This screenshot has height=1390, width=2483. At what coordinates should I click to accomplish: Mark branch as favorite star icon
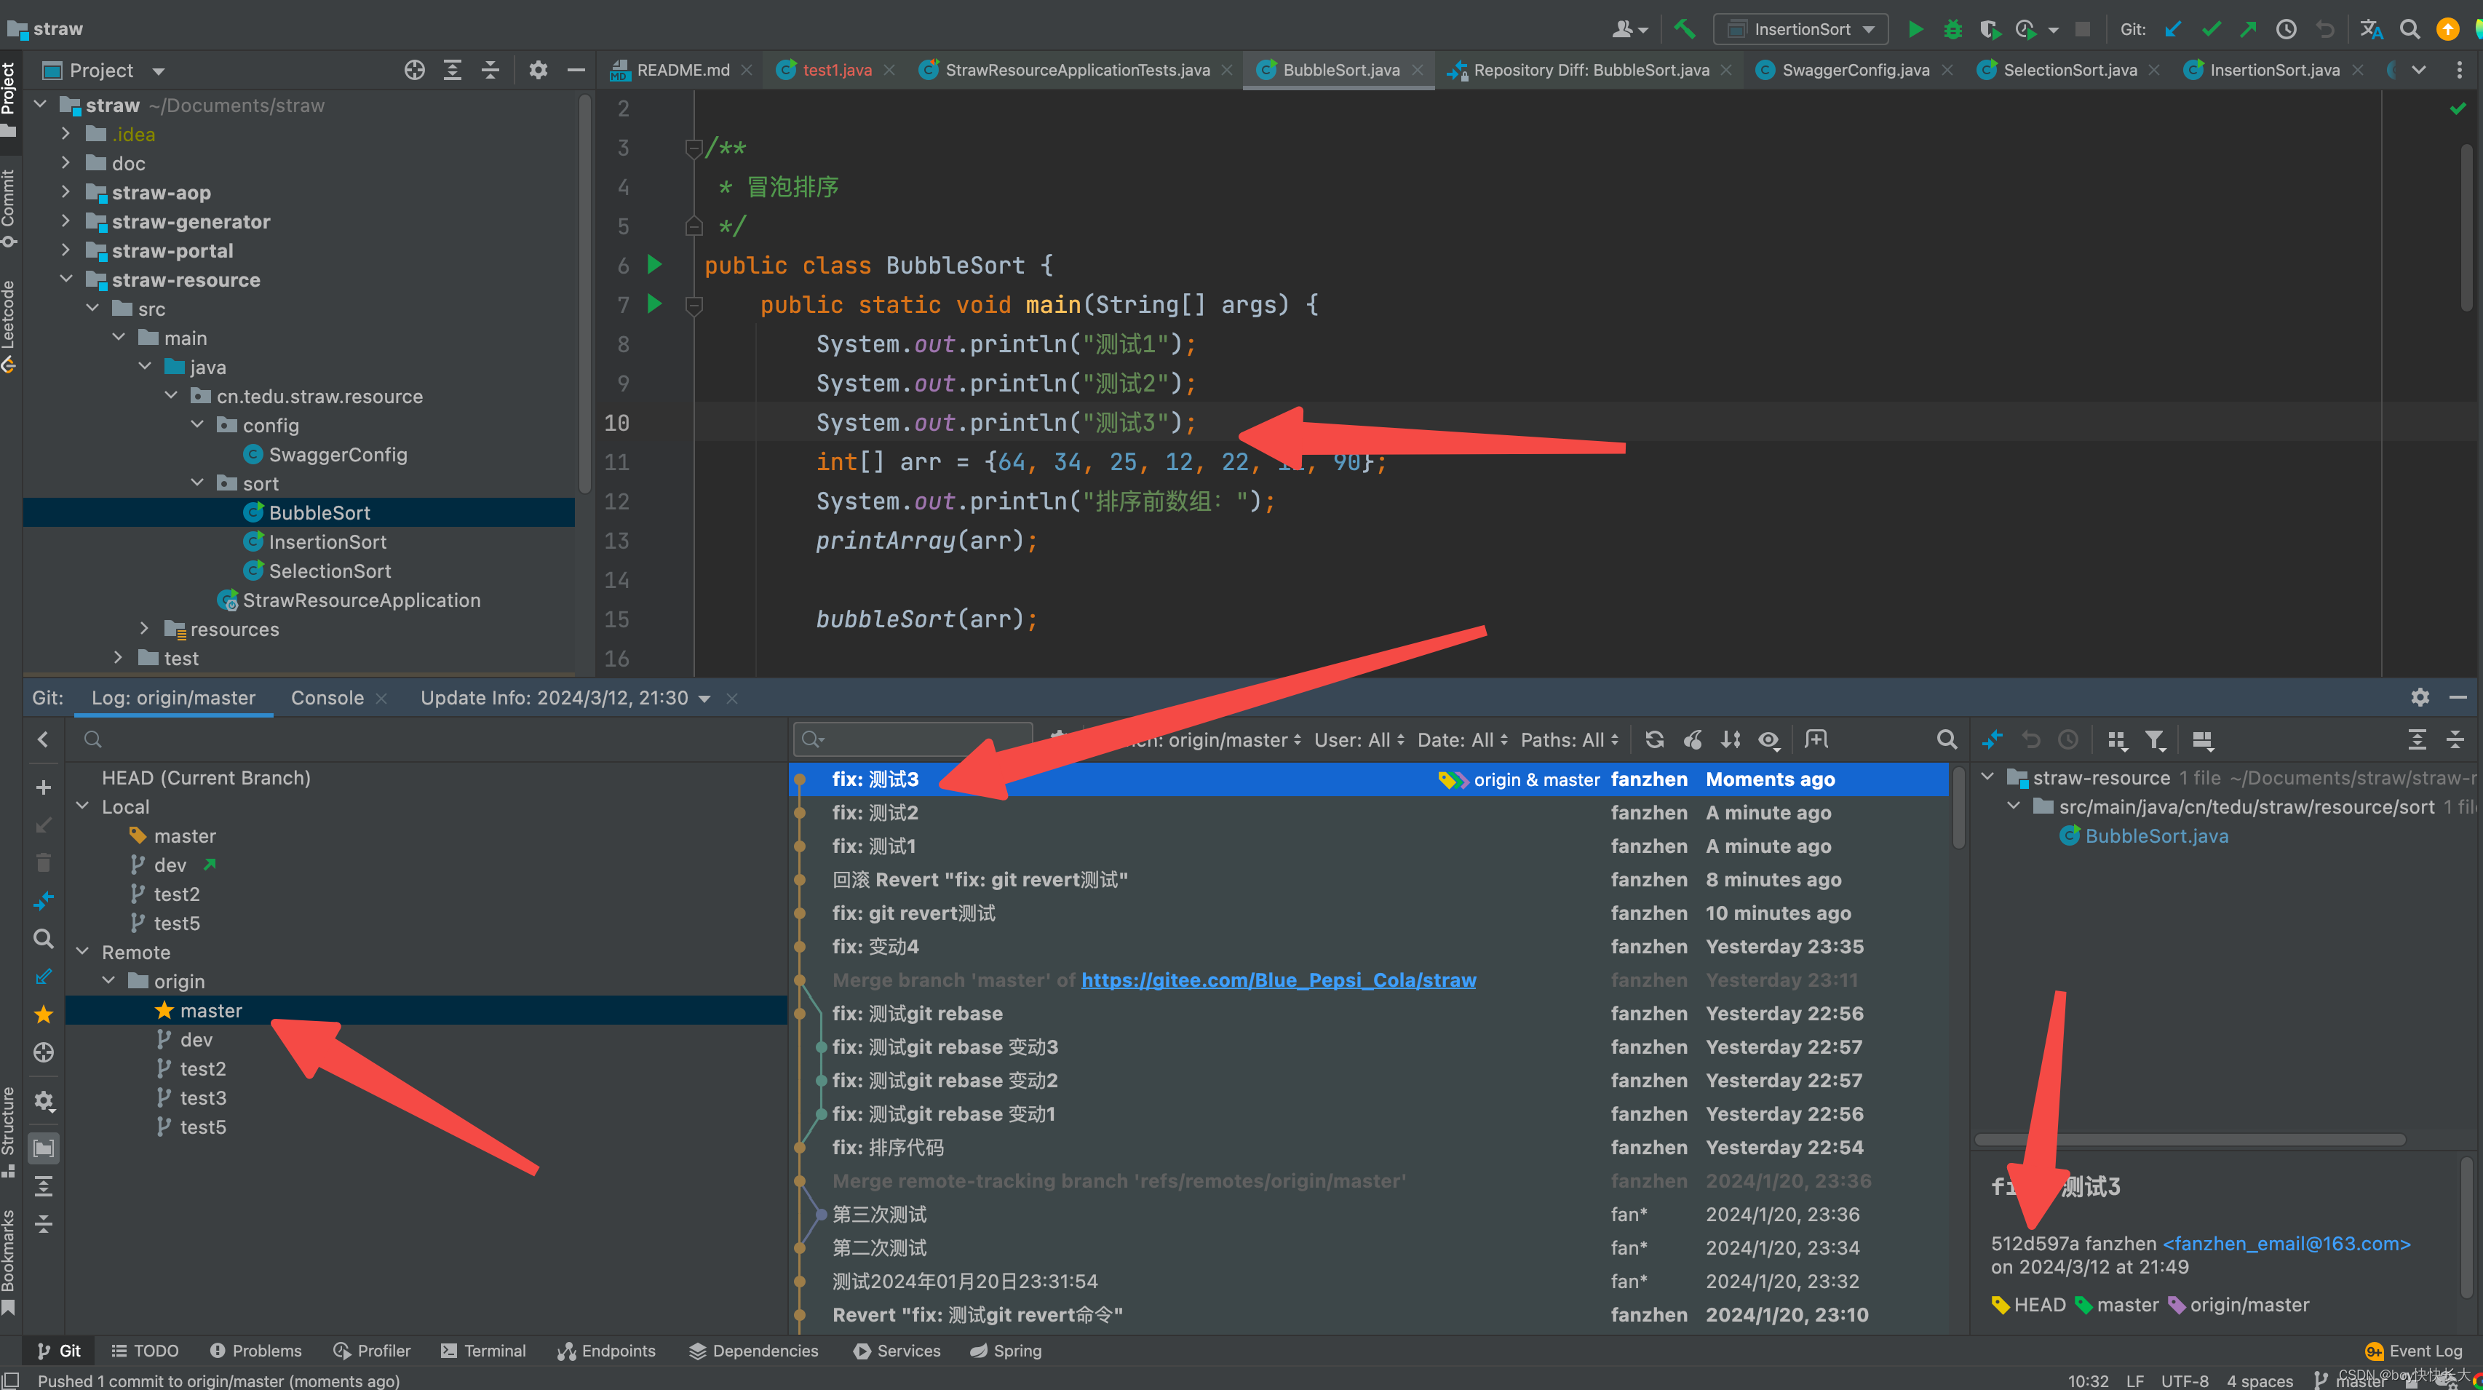(x=44, y=1014)
